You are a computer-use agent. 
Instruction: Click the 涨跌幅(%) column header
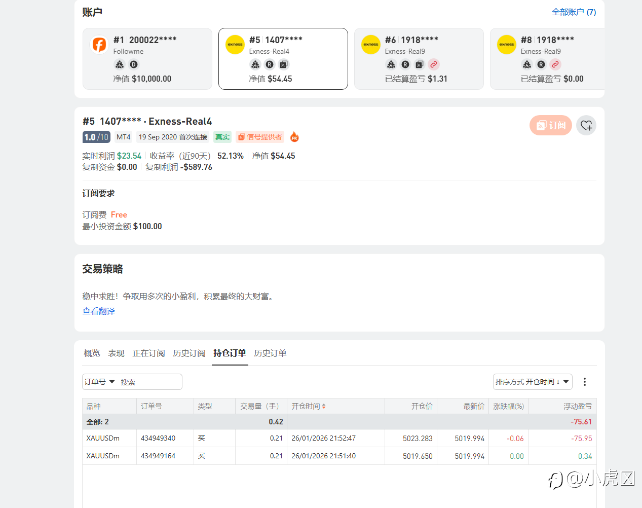[509, 406]
